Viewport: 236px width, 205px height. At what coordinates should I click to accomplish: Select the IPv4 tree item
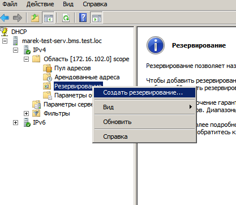40,50
